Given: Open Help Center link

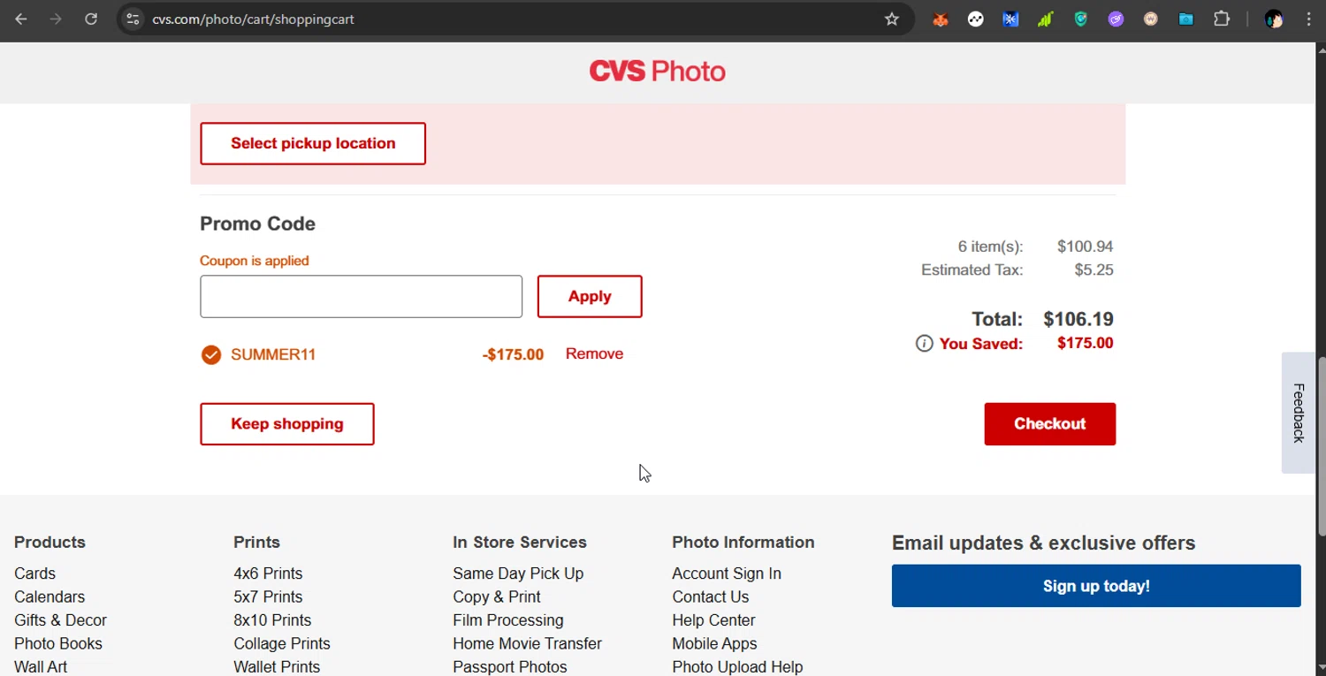Looking at the screenshot, I should (x=713, y=620).
